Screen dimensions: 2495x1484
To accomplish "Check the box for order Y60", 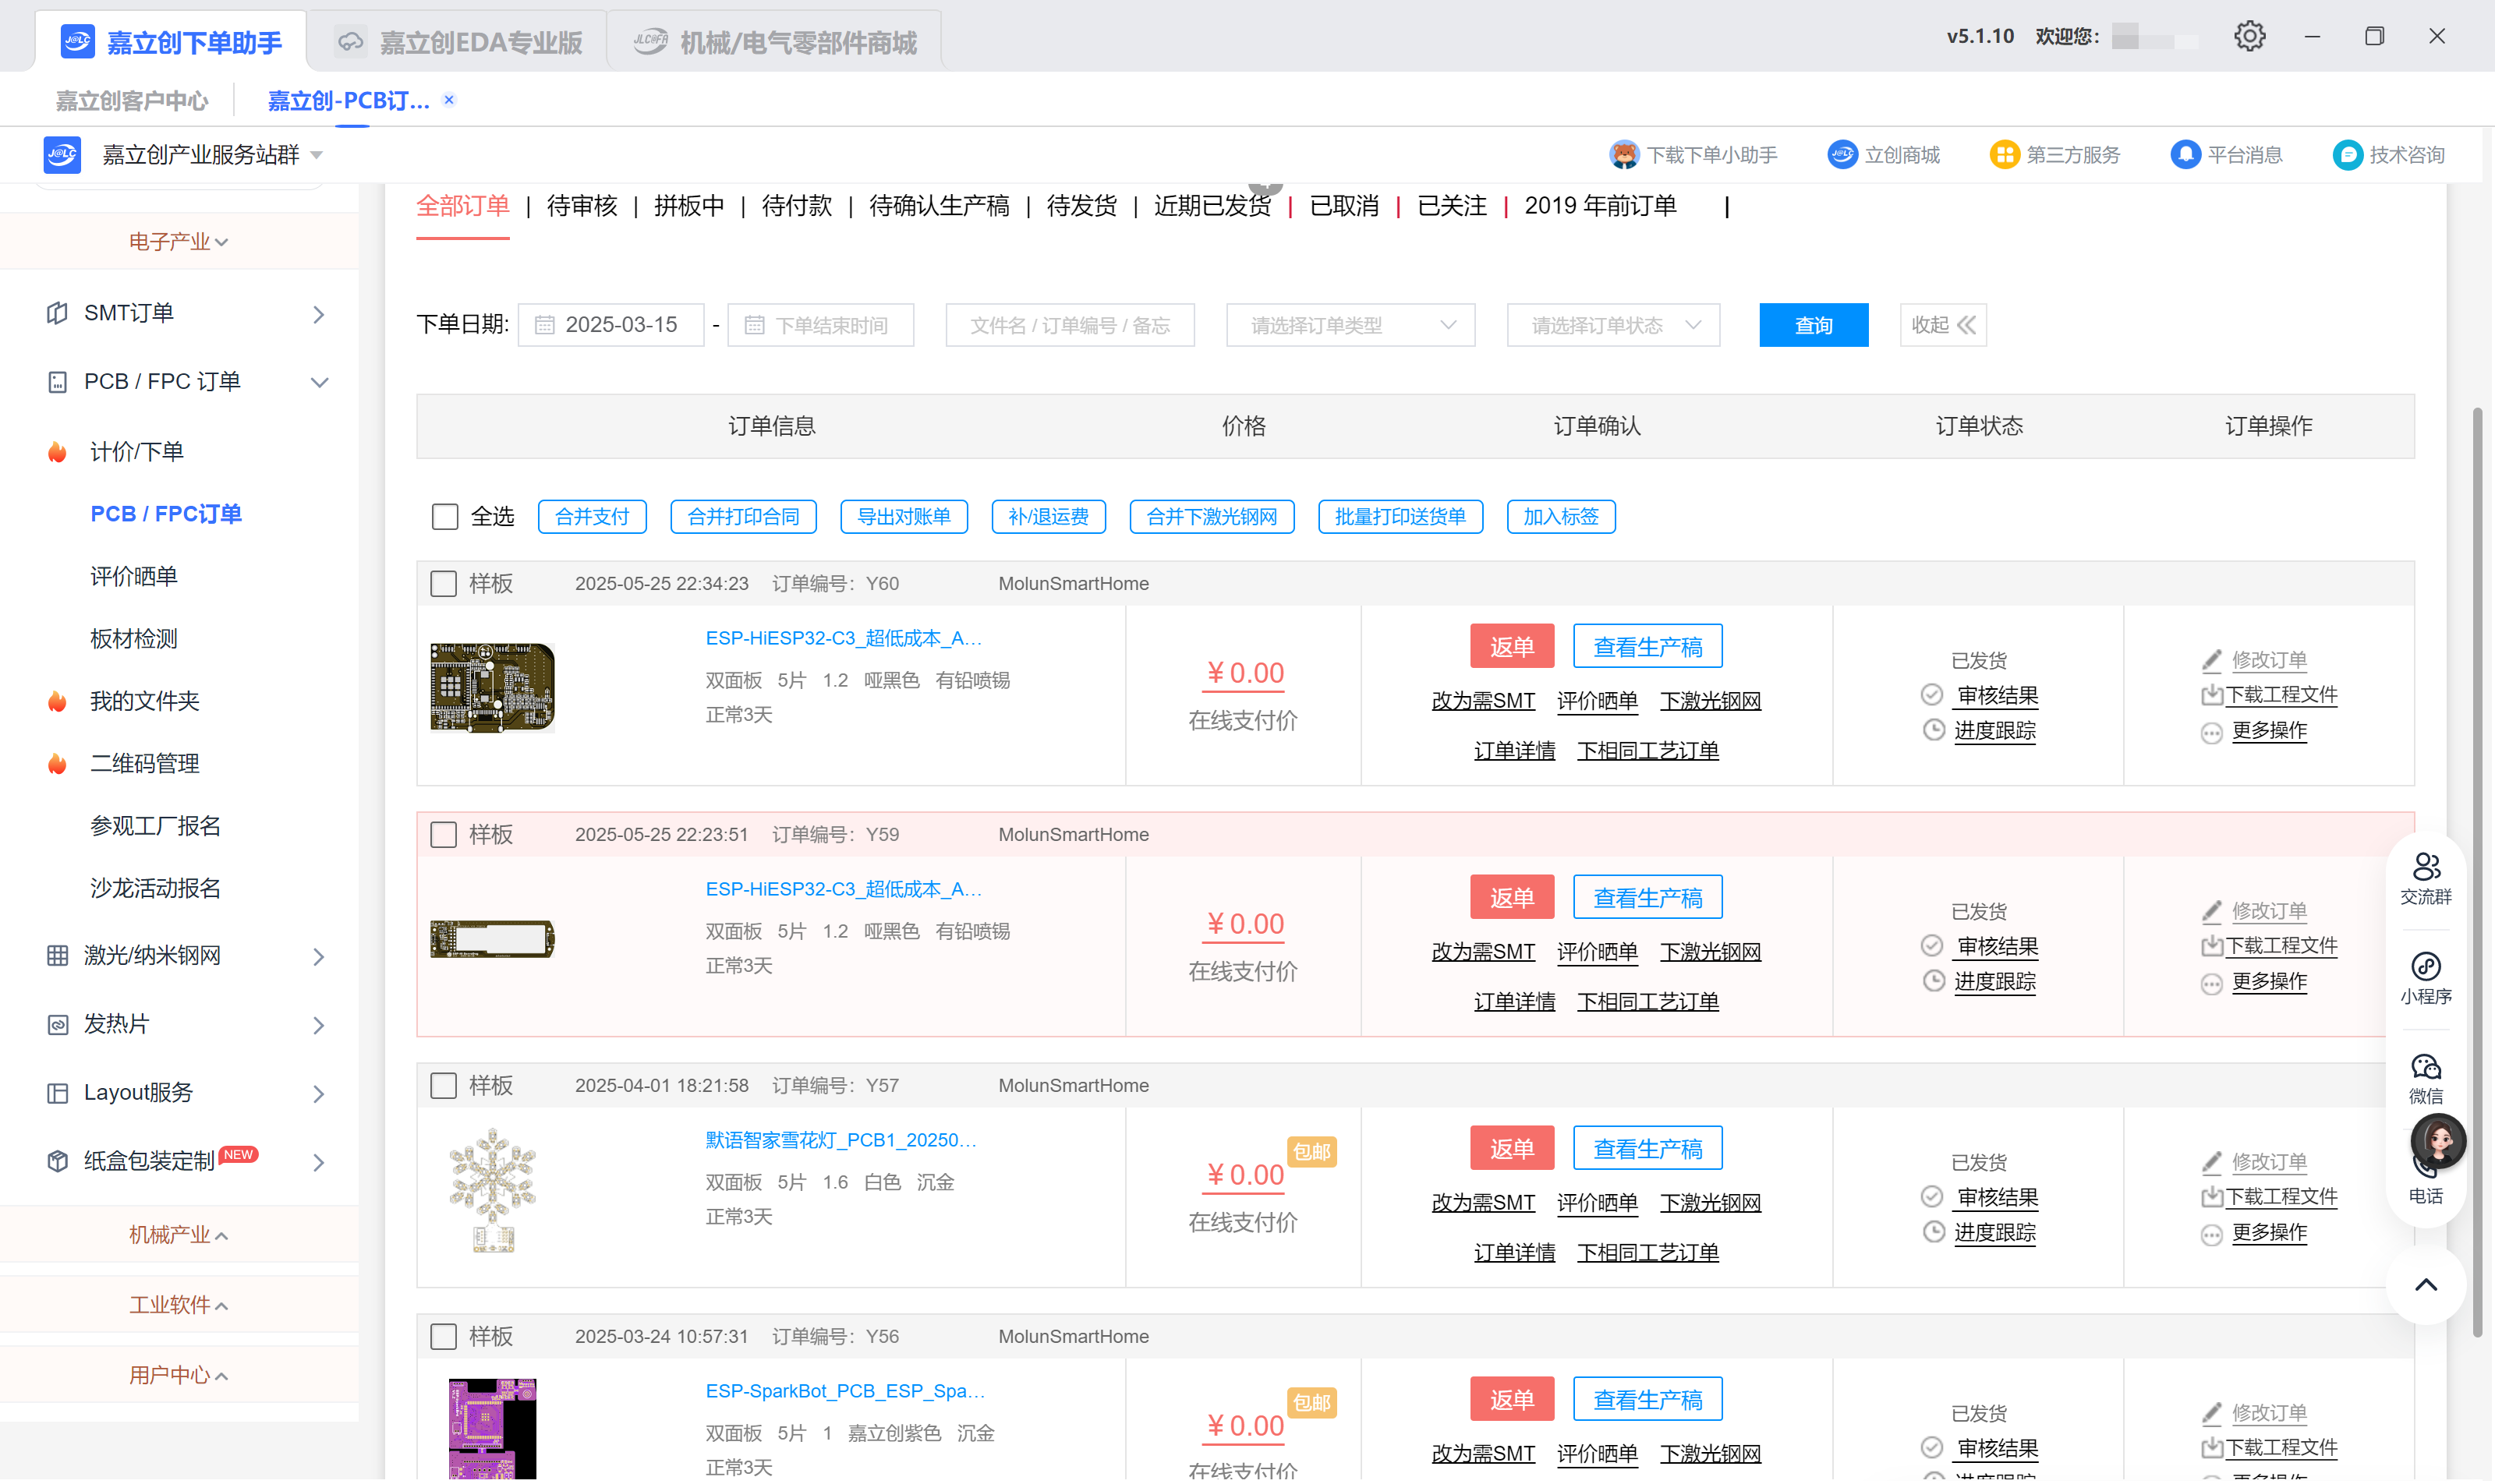I will click(x=443, y=584).
